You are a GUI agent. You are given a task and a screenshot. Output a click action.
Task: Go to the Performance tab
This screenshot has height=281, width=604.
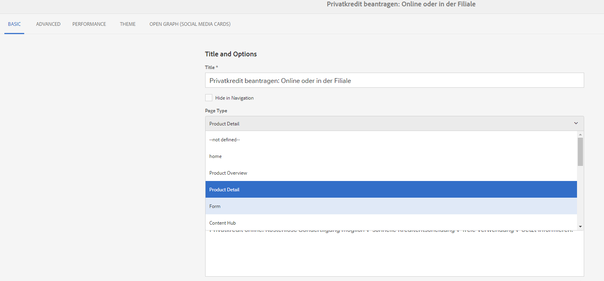[x=89, y=24]
